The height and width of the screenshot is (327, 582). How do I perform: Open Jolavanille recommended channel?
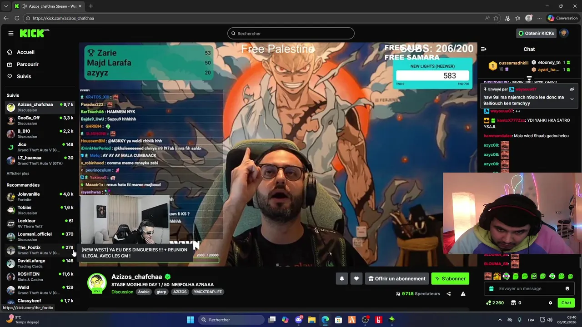[x=40, y=197]
